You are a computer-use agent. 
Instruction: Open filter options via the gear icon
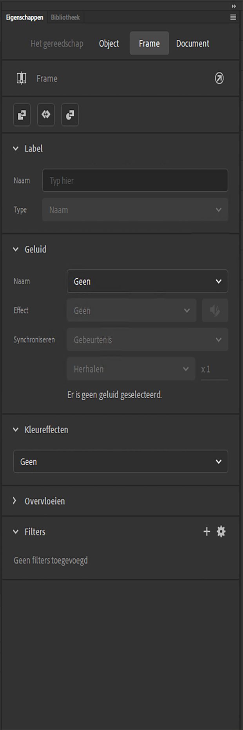(221, 532)
